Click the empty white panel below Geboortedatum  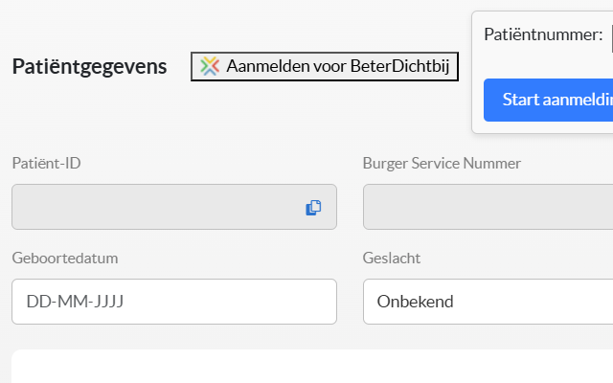pyautogui.click(x=306, y=369)
